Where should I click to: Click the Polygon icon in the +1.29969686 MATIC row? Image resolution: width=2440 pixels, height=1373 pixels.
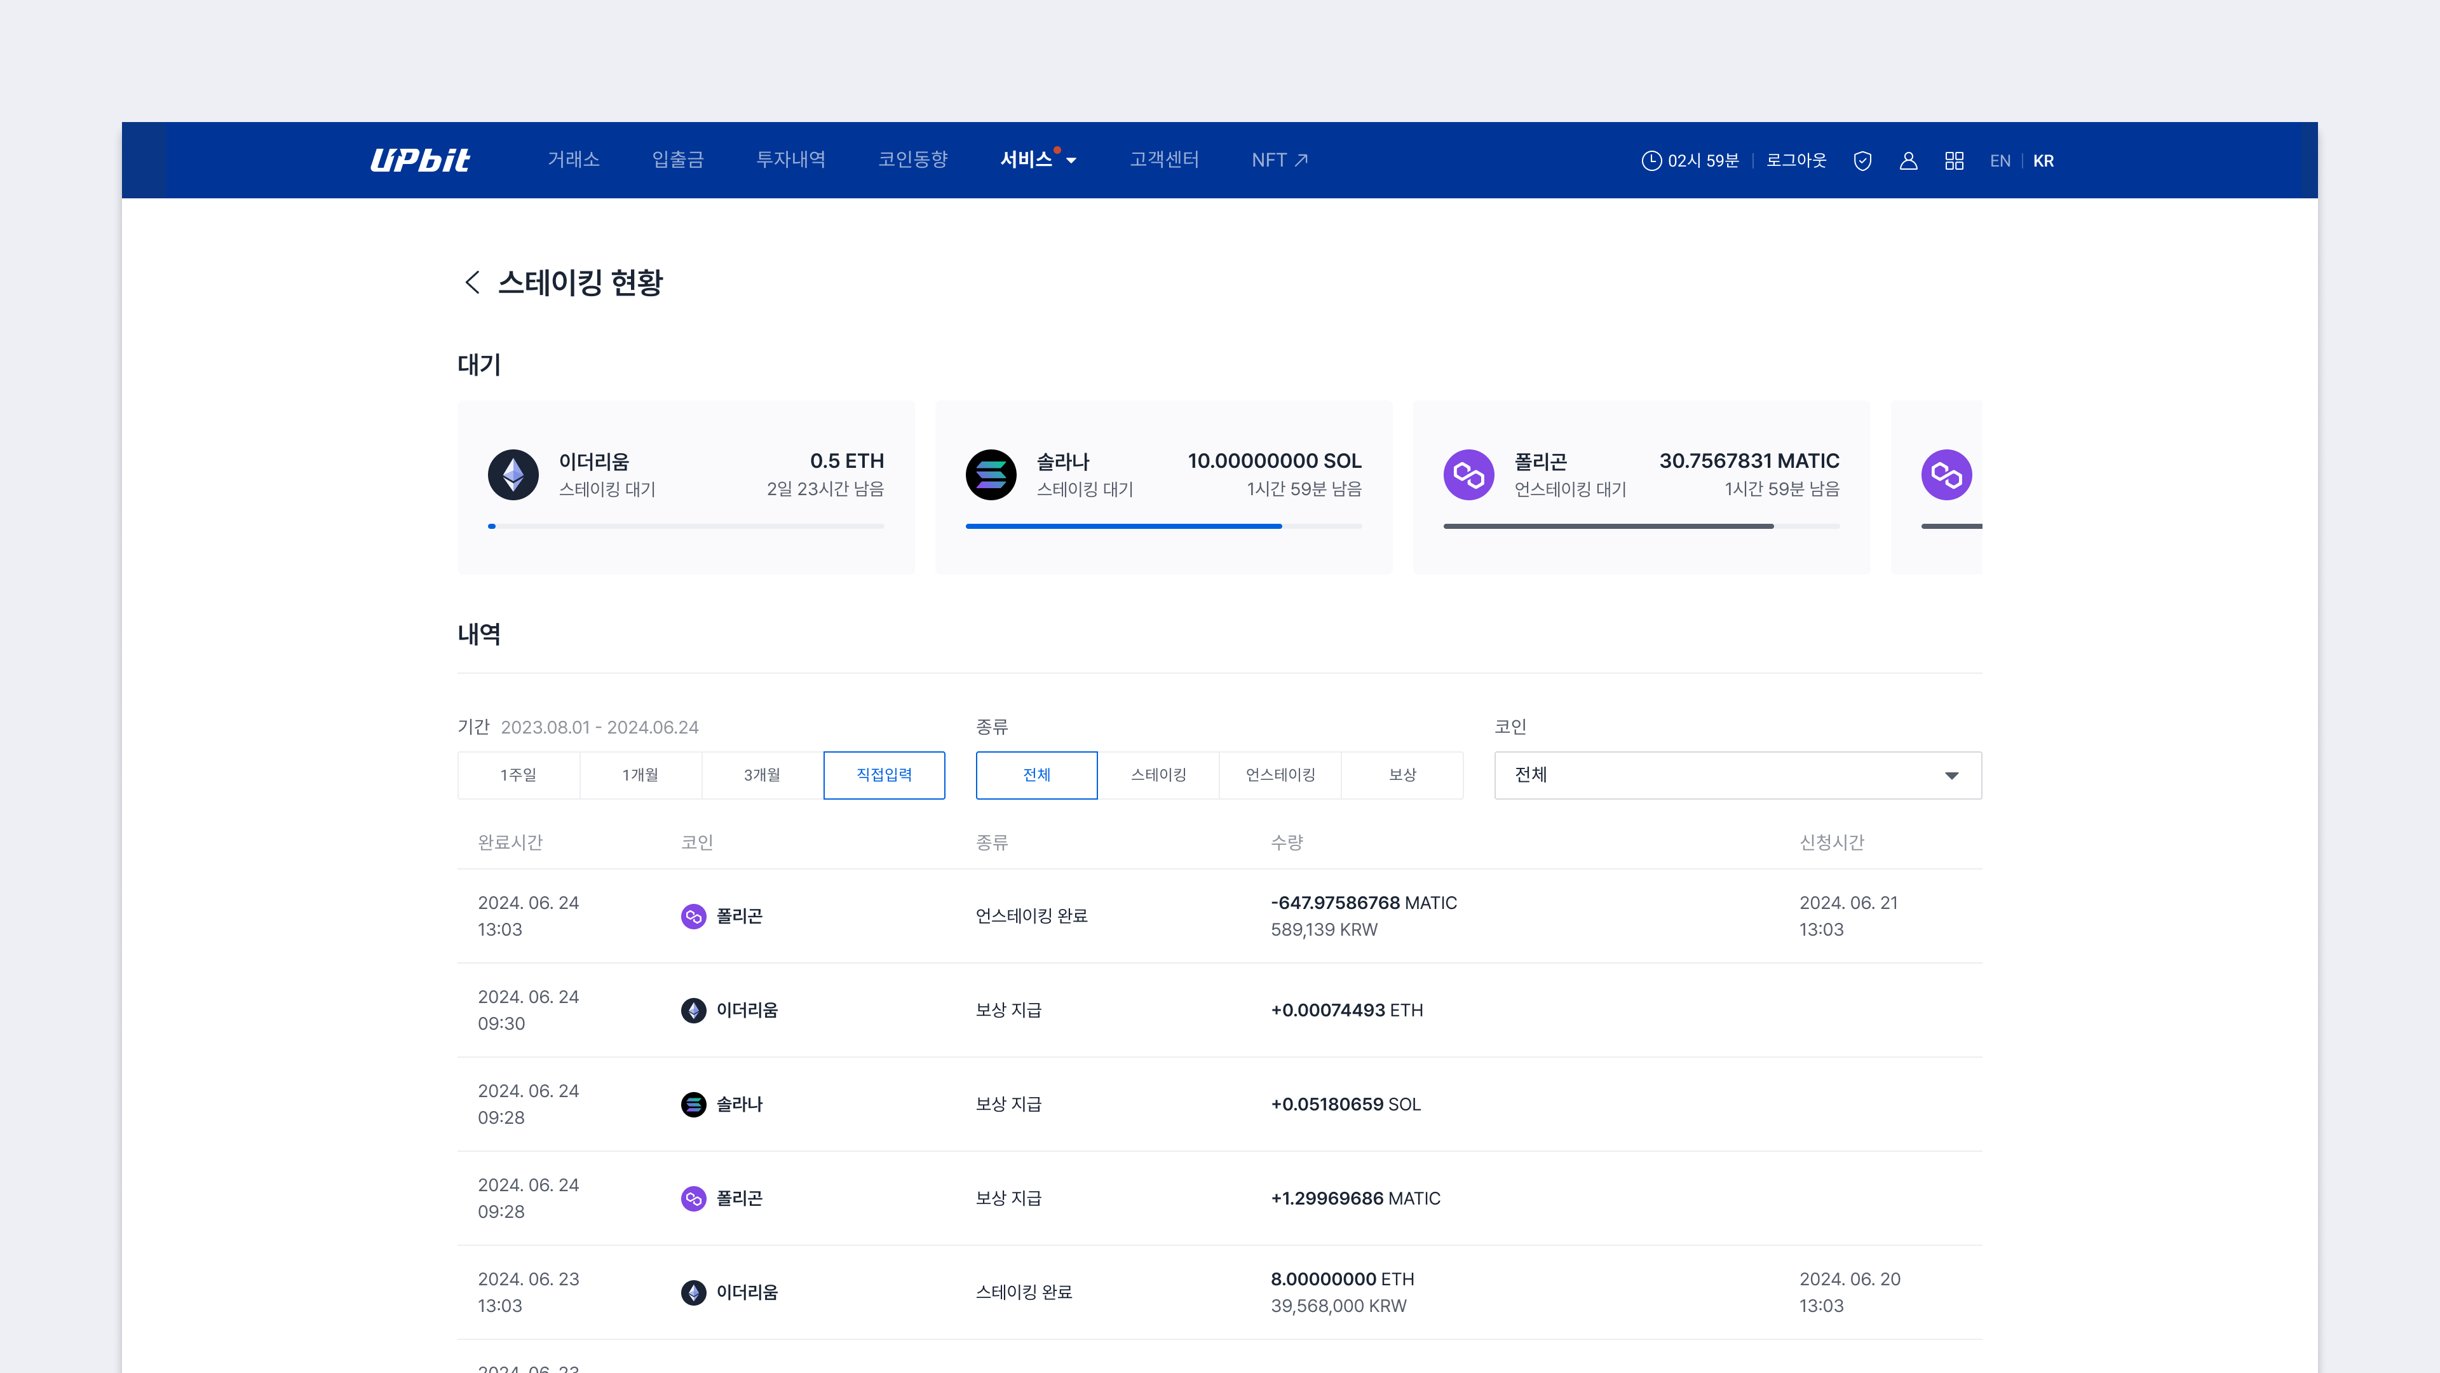point(693,1199)
